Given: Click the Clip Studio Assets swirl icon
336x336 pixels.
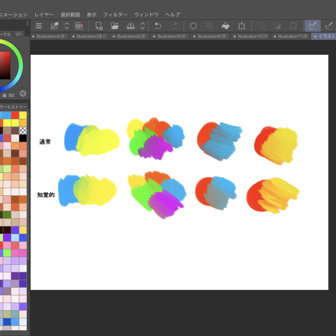Looking at the screenshot, I should [x=79, y=26].
